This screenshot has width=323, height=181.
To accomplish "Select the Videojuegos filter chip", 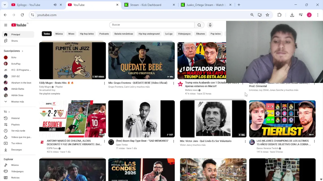I will 184,34.
